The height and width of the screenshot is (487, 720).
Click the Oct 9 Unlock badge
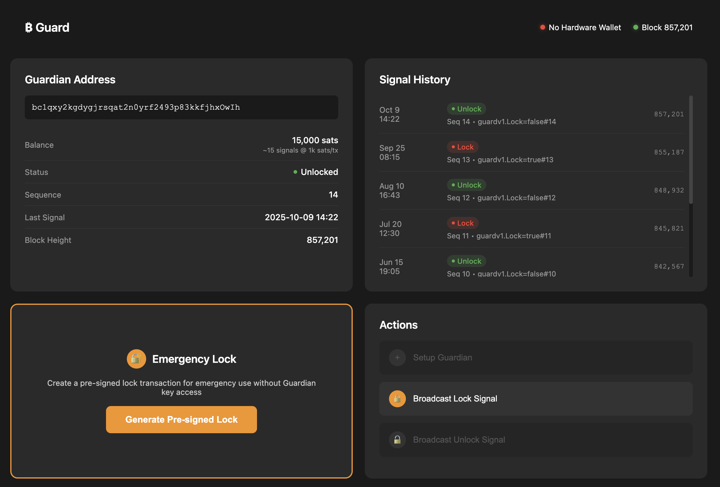click(466, 109)
